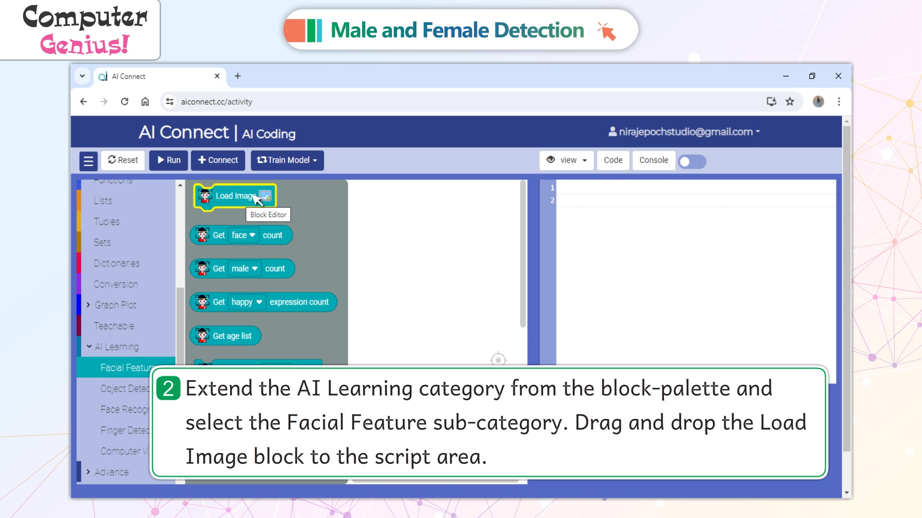The image size is (922, 518).
Task: Open the tab search dropdown
Action: [x=82, y=76]
